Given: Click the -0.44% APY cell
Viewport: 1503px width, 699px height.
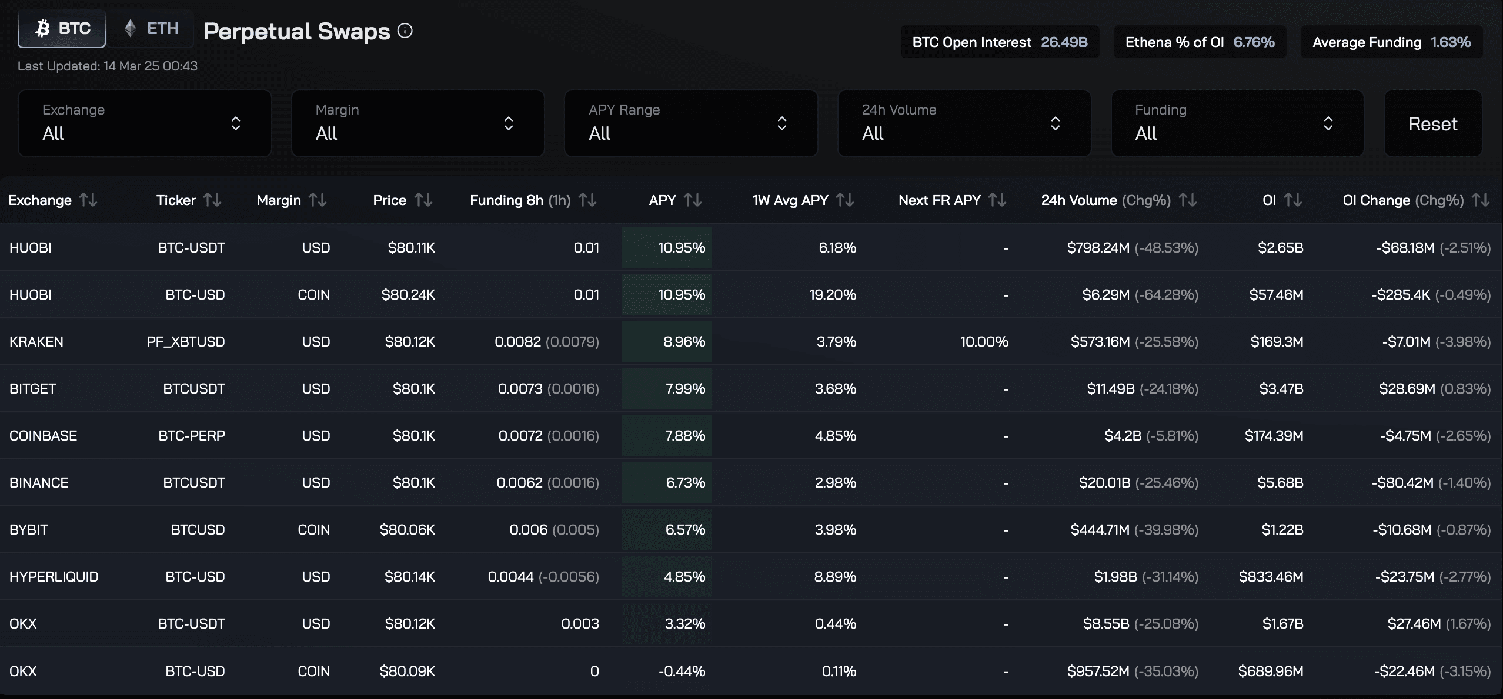Looking at the screenshot, I should point(667,670).
